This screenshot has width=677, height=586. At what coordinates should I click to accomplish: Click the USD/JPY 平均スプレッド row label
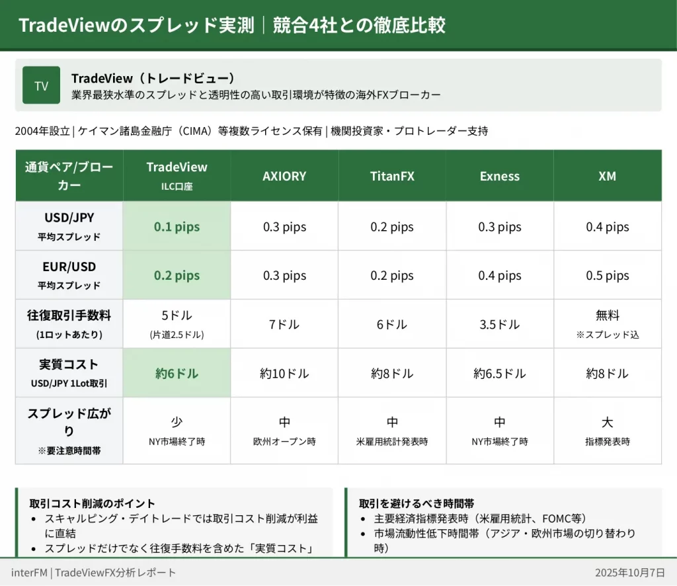[x=69, y=226]
